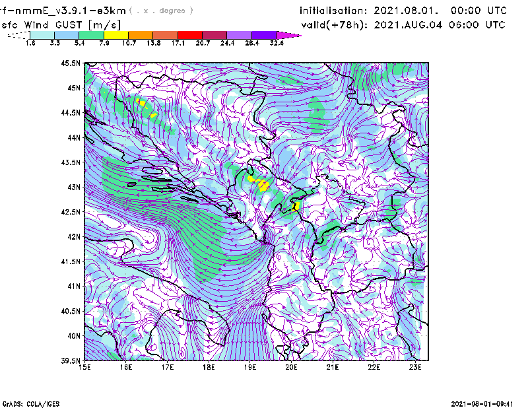Click longitude label 17E
Viewport: 528px width, 408px height.
pyautogui.click(x=168, y=367)
